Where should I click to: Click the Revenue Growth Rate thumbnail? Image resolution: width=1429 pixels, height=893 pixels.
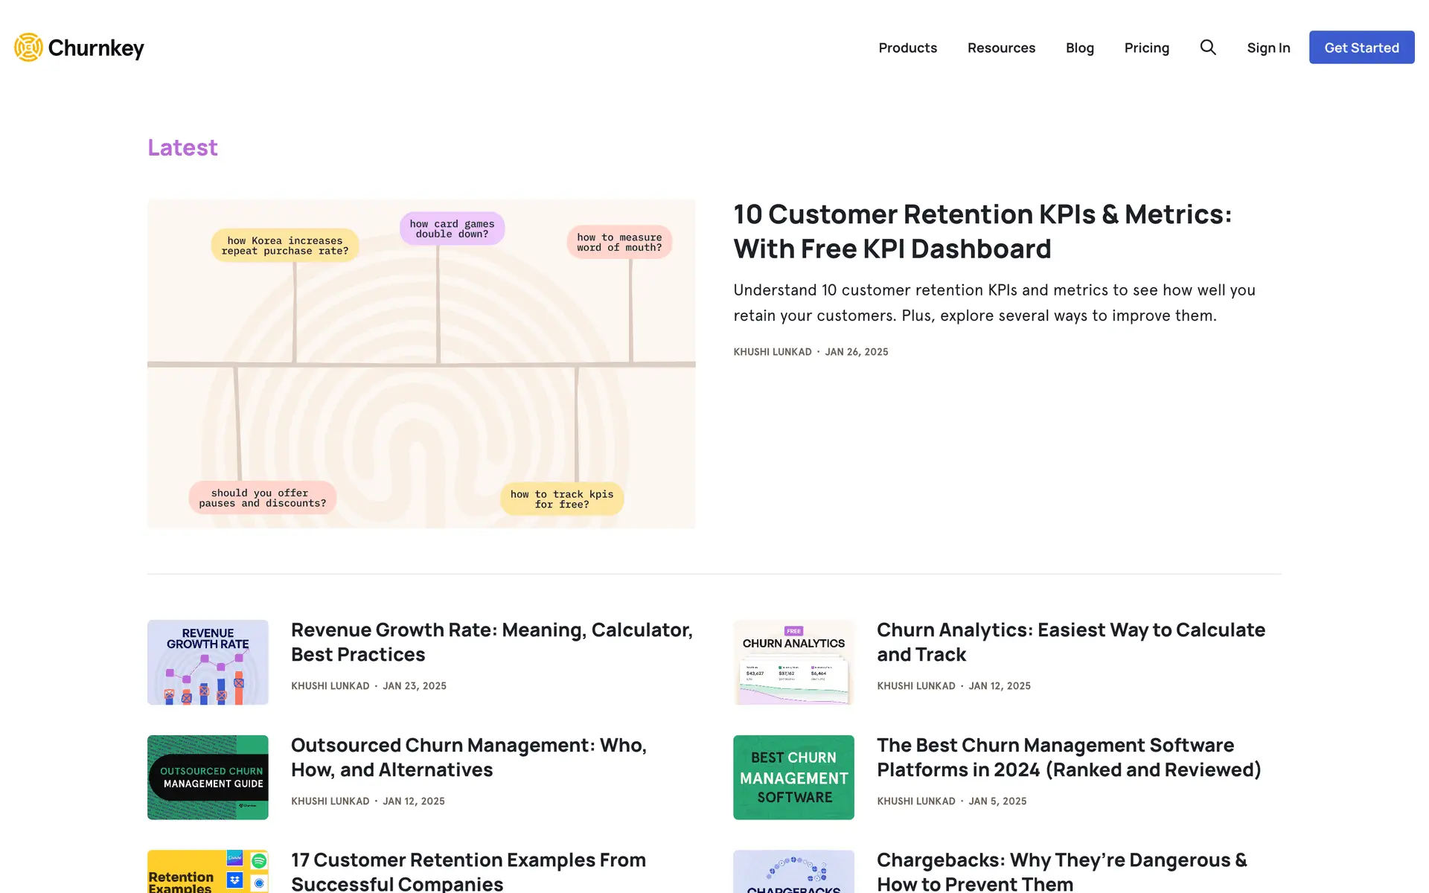(208, 662)
